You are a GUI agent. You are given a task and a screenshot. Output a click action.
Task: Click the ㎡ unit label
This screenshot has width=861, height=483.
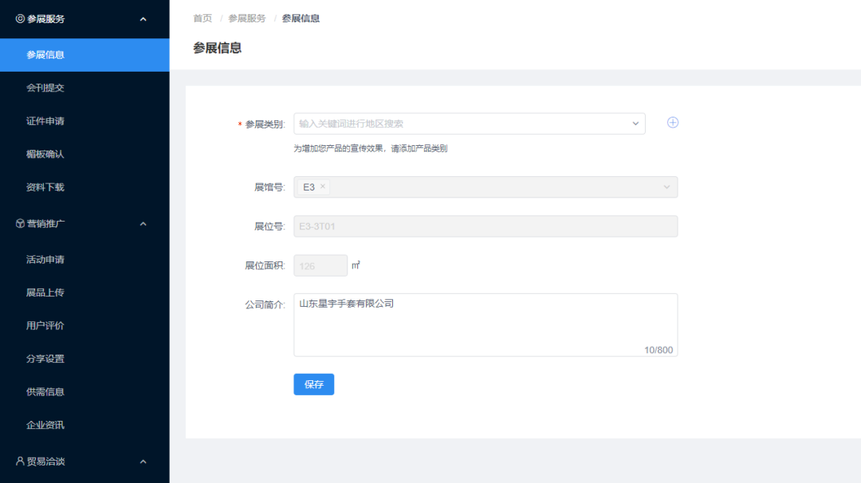(356, 265)
